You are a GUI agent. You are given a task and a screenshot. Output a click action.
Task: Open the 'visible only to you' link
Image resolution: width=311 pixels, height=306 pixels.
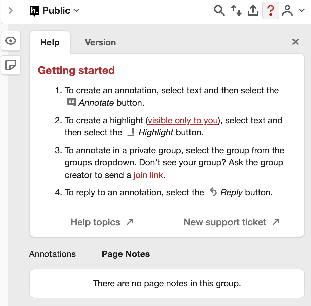(x=183, y=120)
